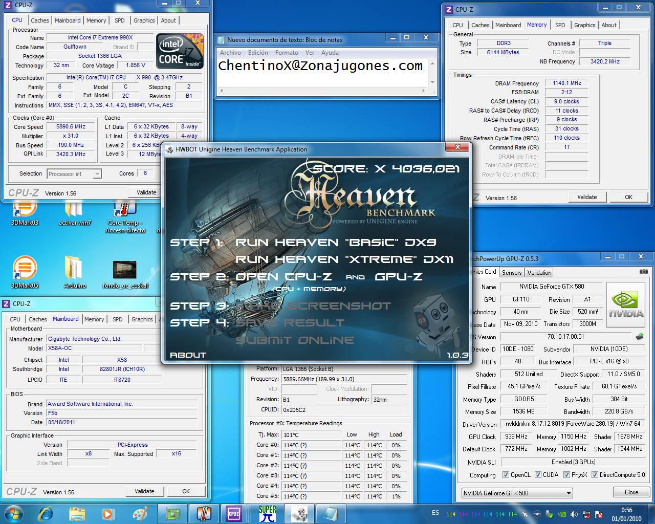Screen dimensions: 655x524
Task: Open Paint from the taskbar
Action: (139, 514)
